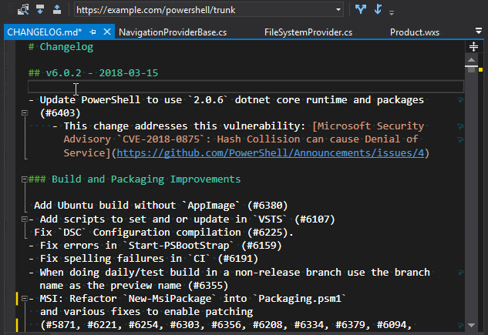
Task: Click the branch/switch icon in toolbar
Action: click(x=361, y=9)
